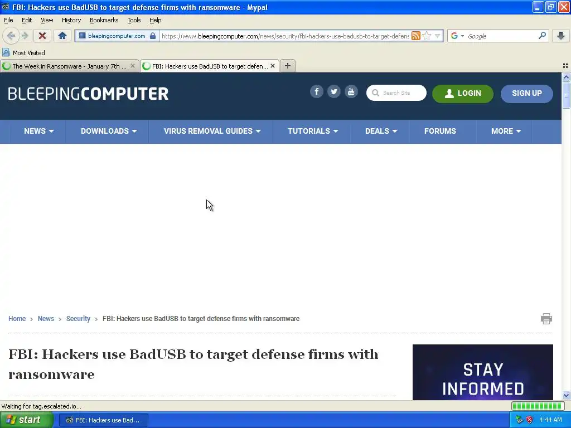Screen dimensions: 571x428
Task: Click the green page loading progress bar
Action: click(x=537, y=406)
